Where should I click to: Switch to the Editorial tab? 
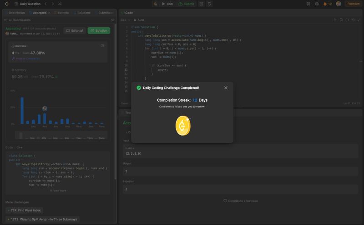click(62, 13)
